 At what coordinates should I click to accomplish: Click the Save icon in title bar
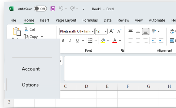coord(53,9)
